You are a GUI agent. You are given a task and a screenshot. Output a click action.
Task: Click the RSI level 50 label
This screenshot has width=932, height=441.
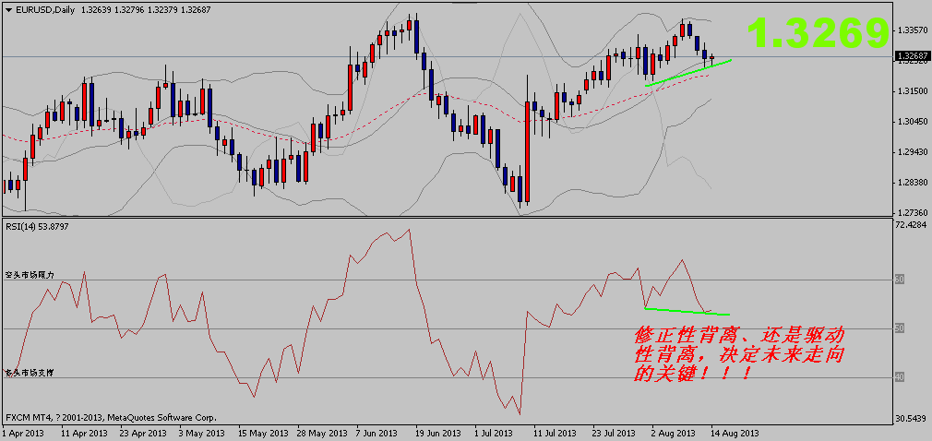(x=900, y=328)
